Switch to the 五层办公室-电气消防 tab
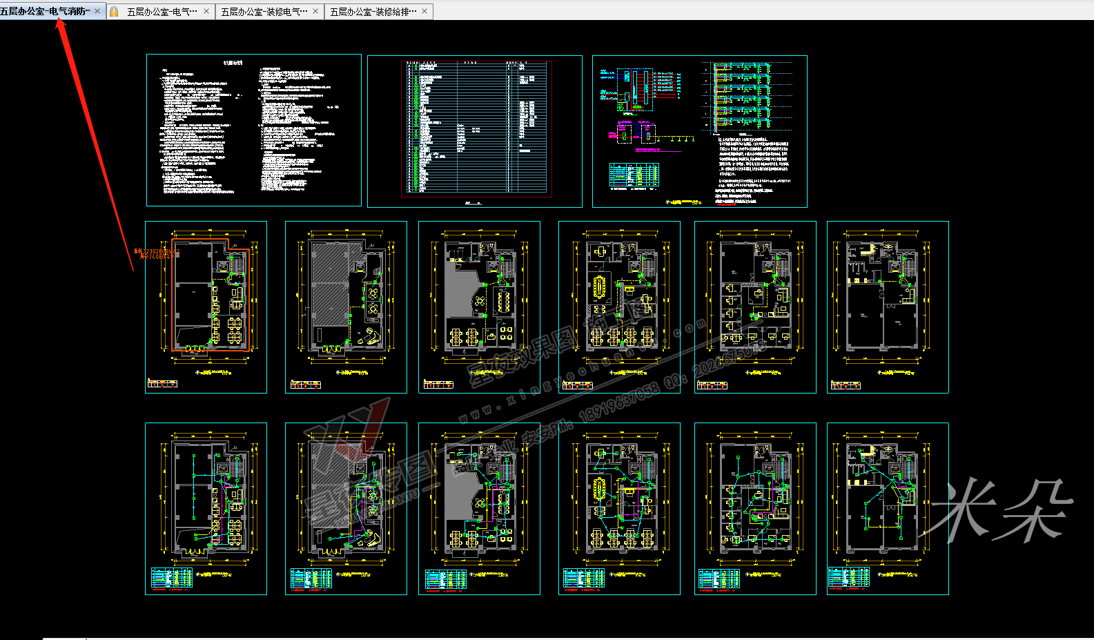1094x640 pixels. 45,11
